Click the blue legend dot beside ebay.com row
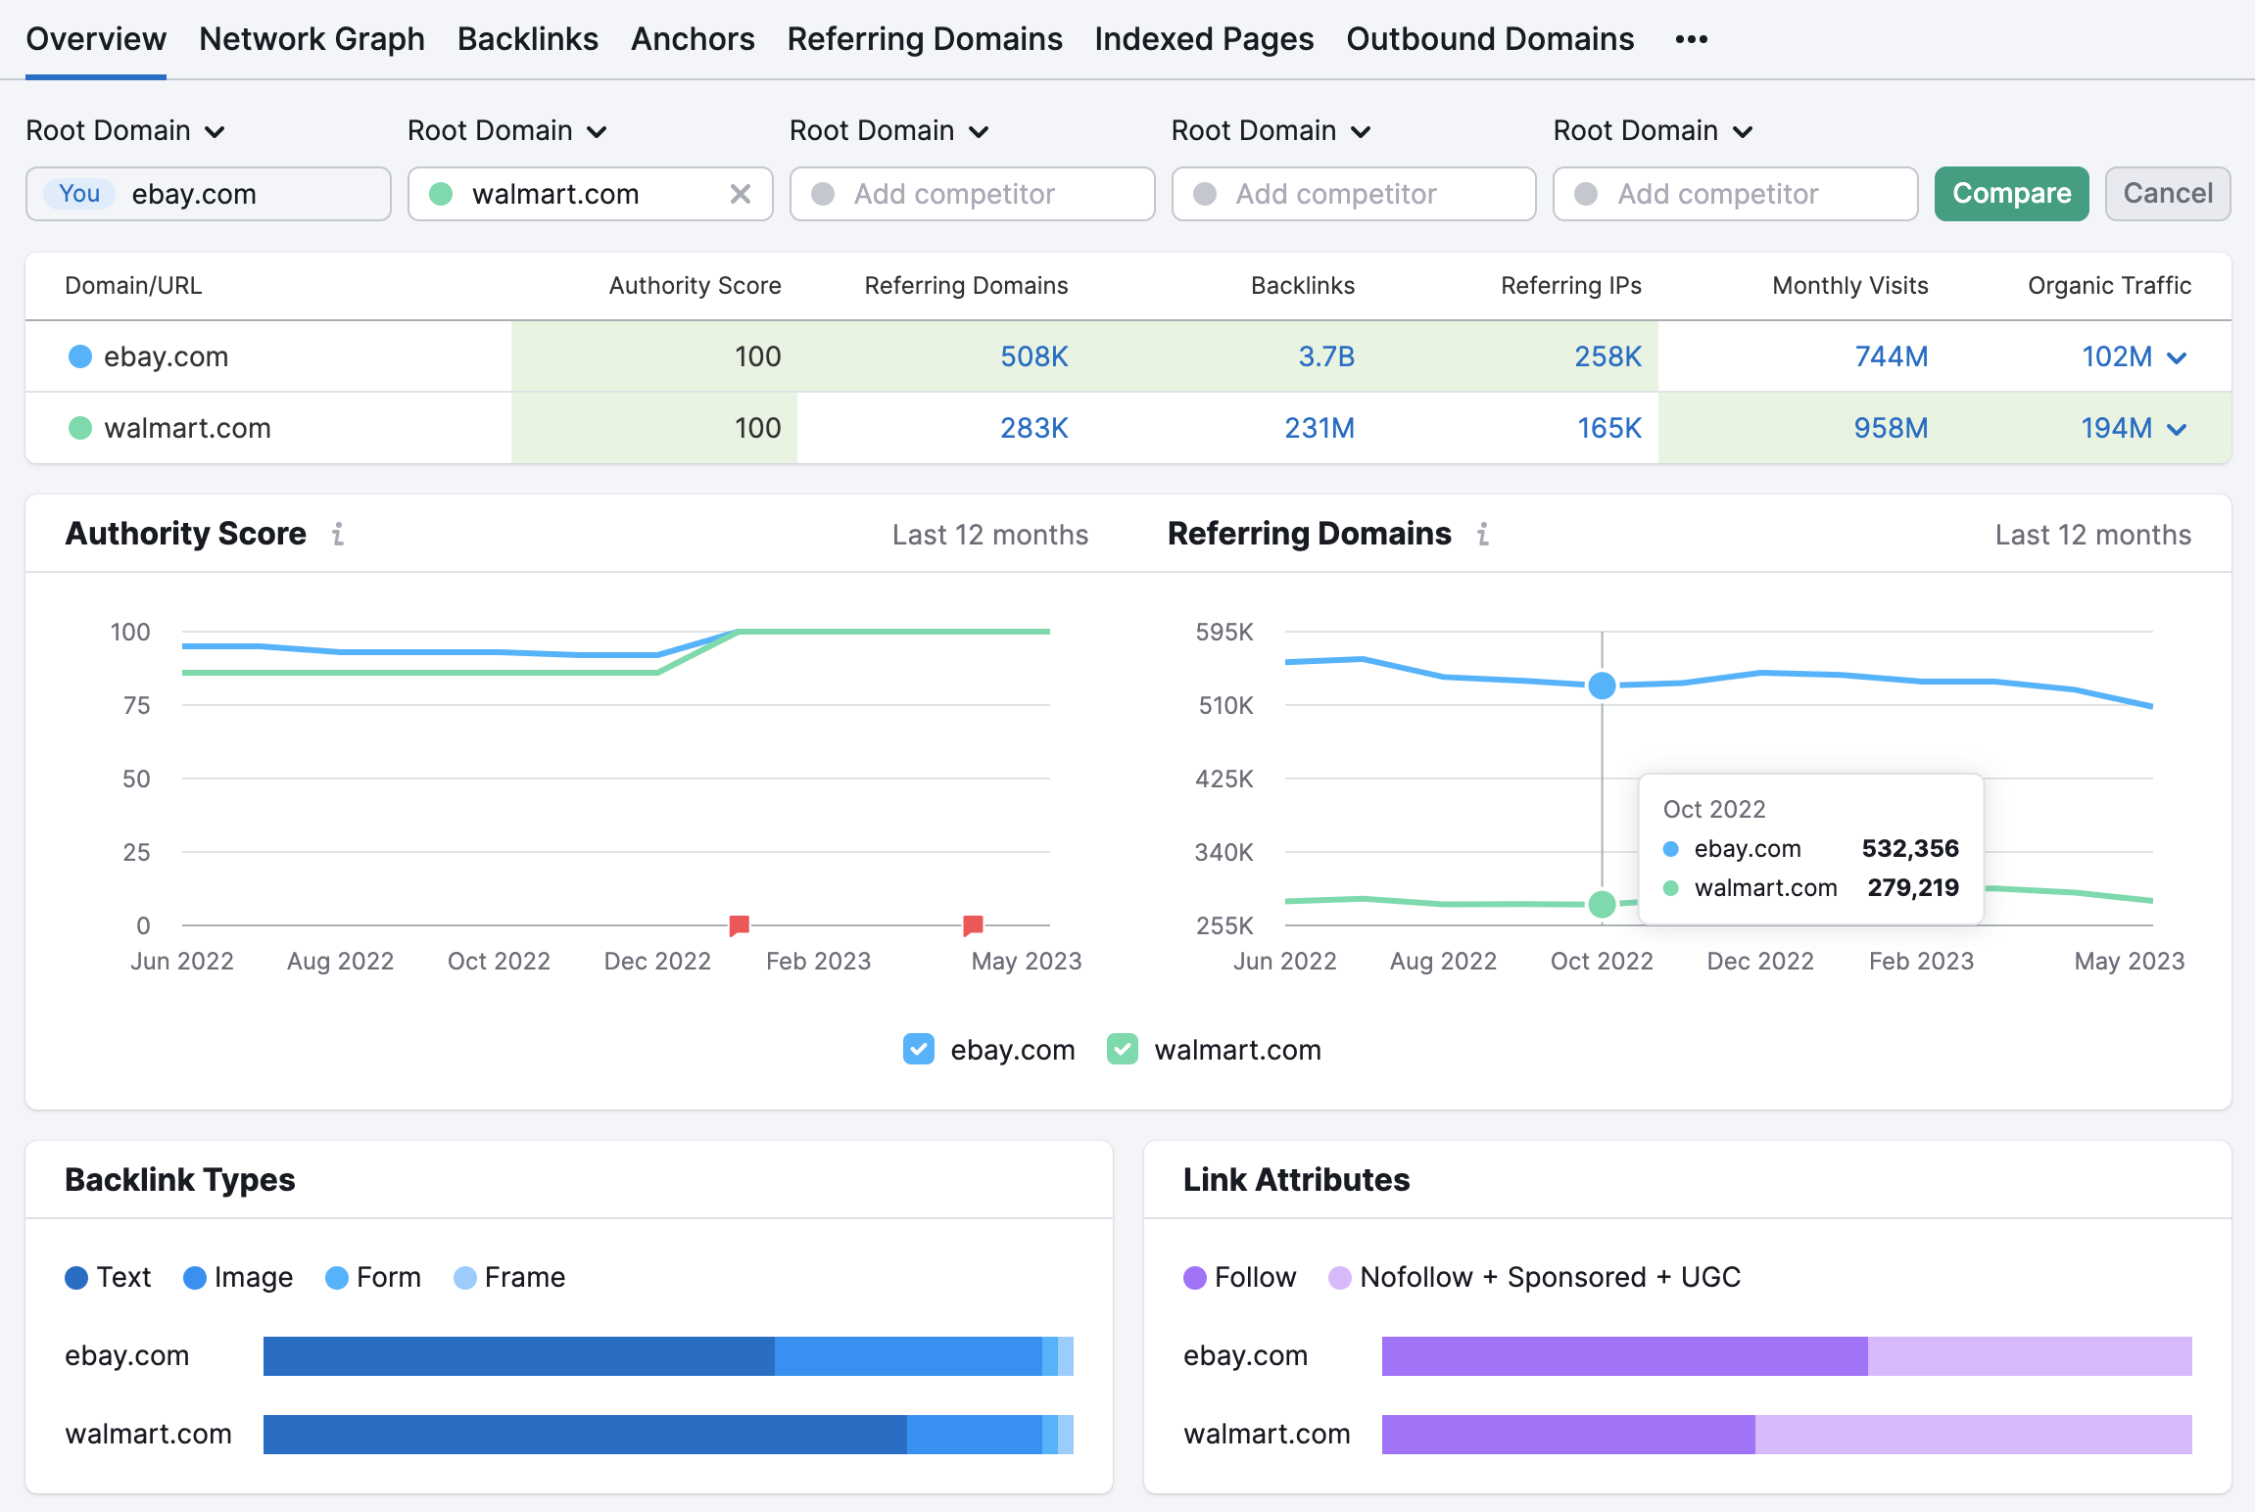The width and height of the screenshot is (2255, 1512). [x=79, y=356]
